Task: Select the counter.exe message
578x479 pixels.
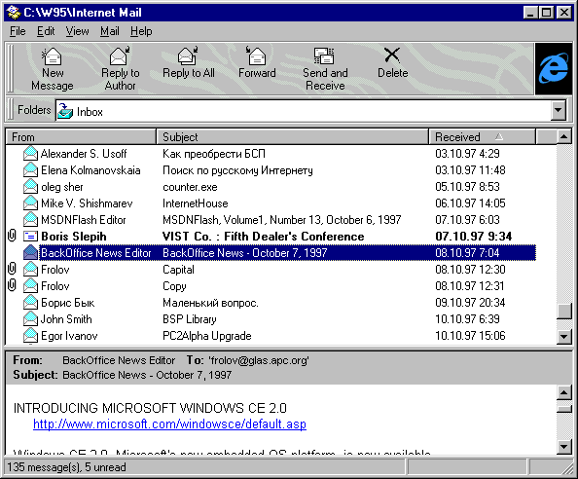Action: coord(271,187)
